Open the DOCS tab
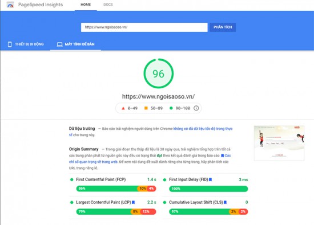 tap(108, 5)
